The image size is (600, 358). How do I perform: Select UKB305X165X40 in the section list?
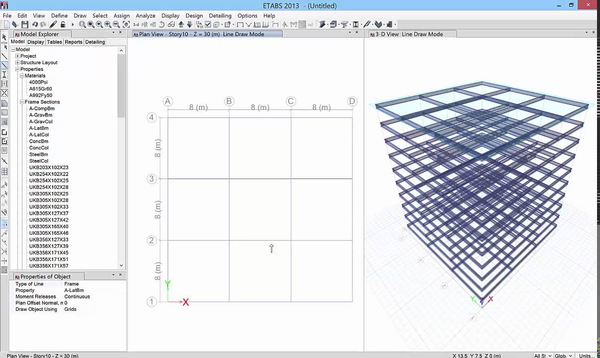pos(49,227)
